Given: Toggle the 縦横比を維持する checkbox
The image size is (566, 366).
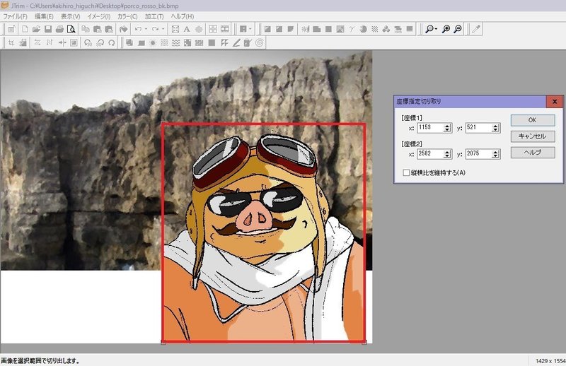Looking at the screenshot, I should (x=406, y=172).
